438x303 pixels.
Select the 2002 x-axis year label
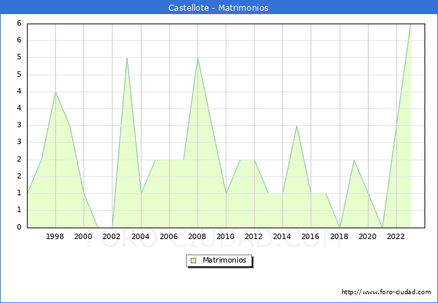pos(112,236)
